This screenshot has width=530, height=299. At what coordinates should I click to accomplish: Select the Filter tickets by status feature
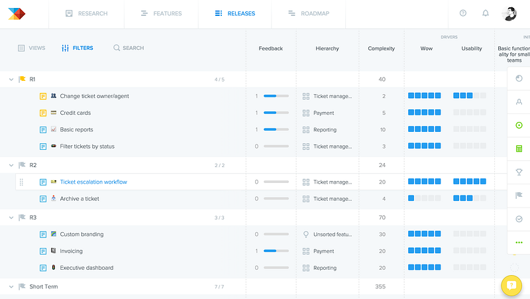[87, 147]
